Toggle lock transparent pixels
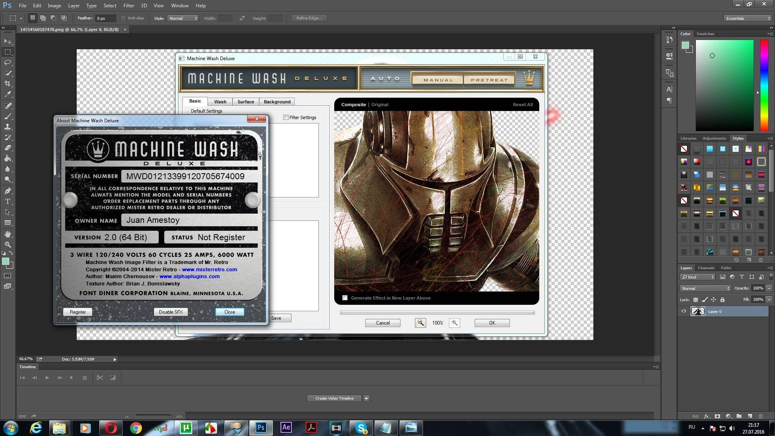The height and width of the screenshot is (436, 775). 695,300
